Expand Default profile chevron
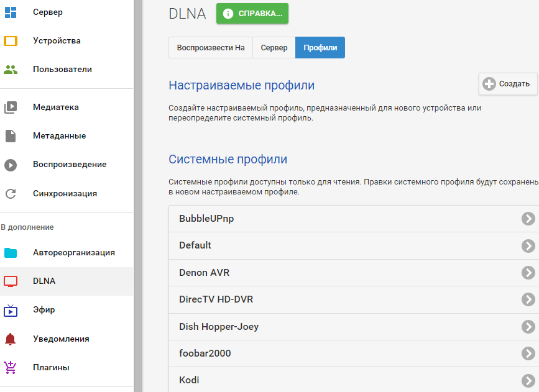 tap(528, 246)
